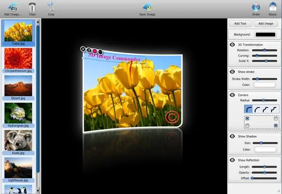Click the more options dots on text overlay
Viewport: 282px width, 194px height.
tap(100, 52)
